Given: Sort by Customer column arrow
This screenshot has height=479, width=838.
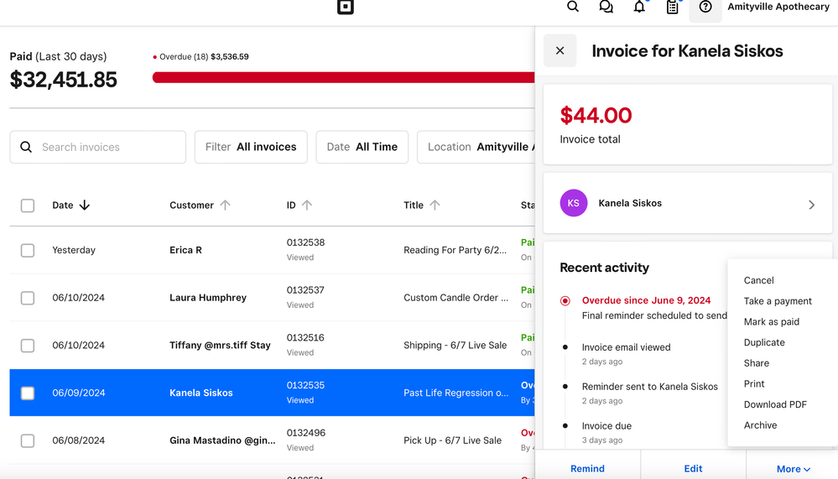Looking at the screenshot, I should click(225, 206).
